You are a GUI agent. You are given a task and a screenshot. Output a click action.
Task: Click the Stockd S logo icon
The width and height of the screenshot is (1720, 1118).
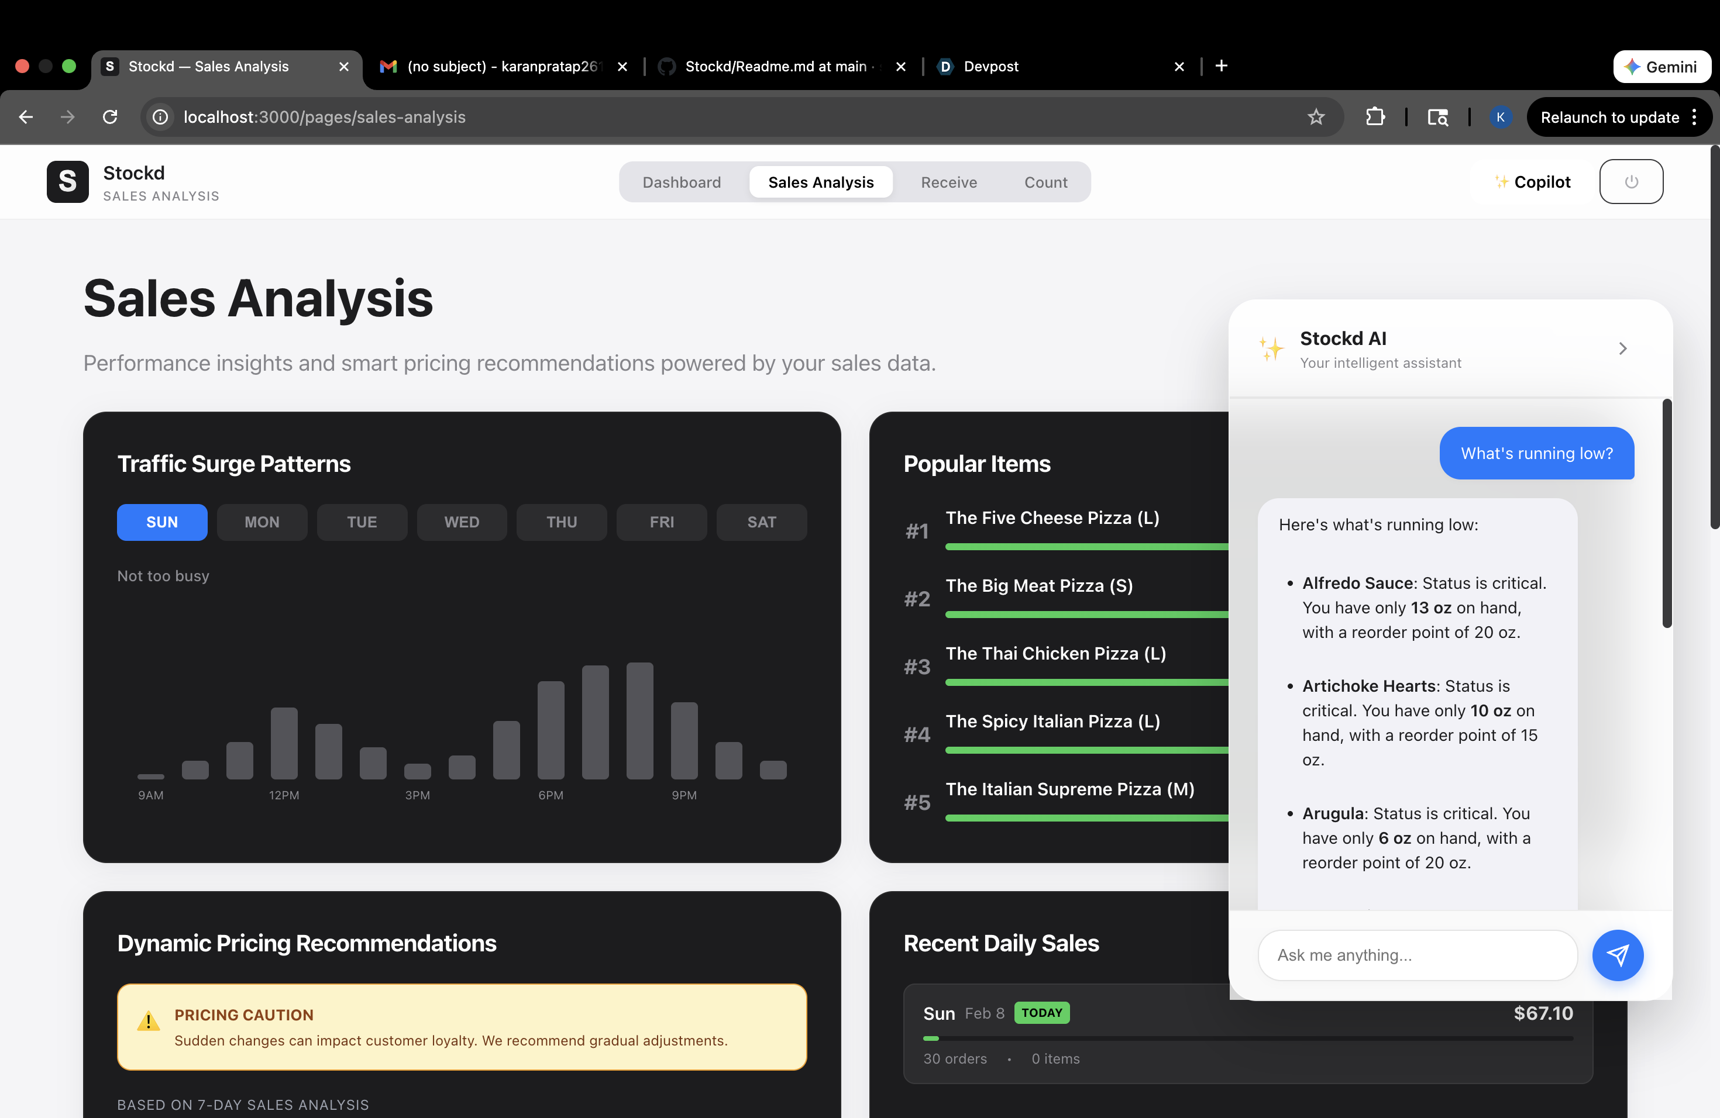(67, 182)
